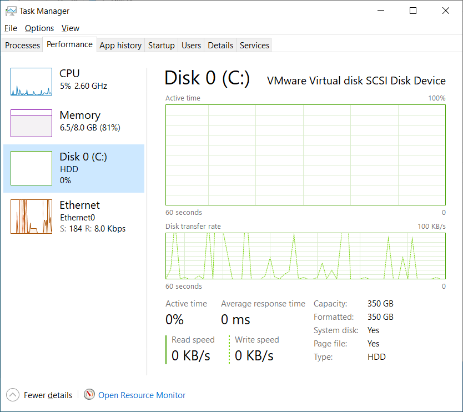Screen dimensions: 463x412
Task: Open Resource Monitor link
Action: (142, 395)
